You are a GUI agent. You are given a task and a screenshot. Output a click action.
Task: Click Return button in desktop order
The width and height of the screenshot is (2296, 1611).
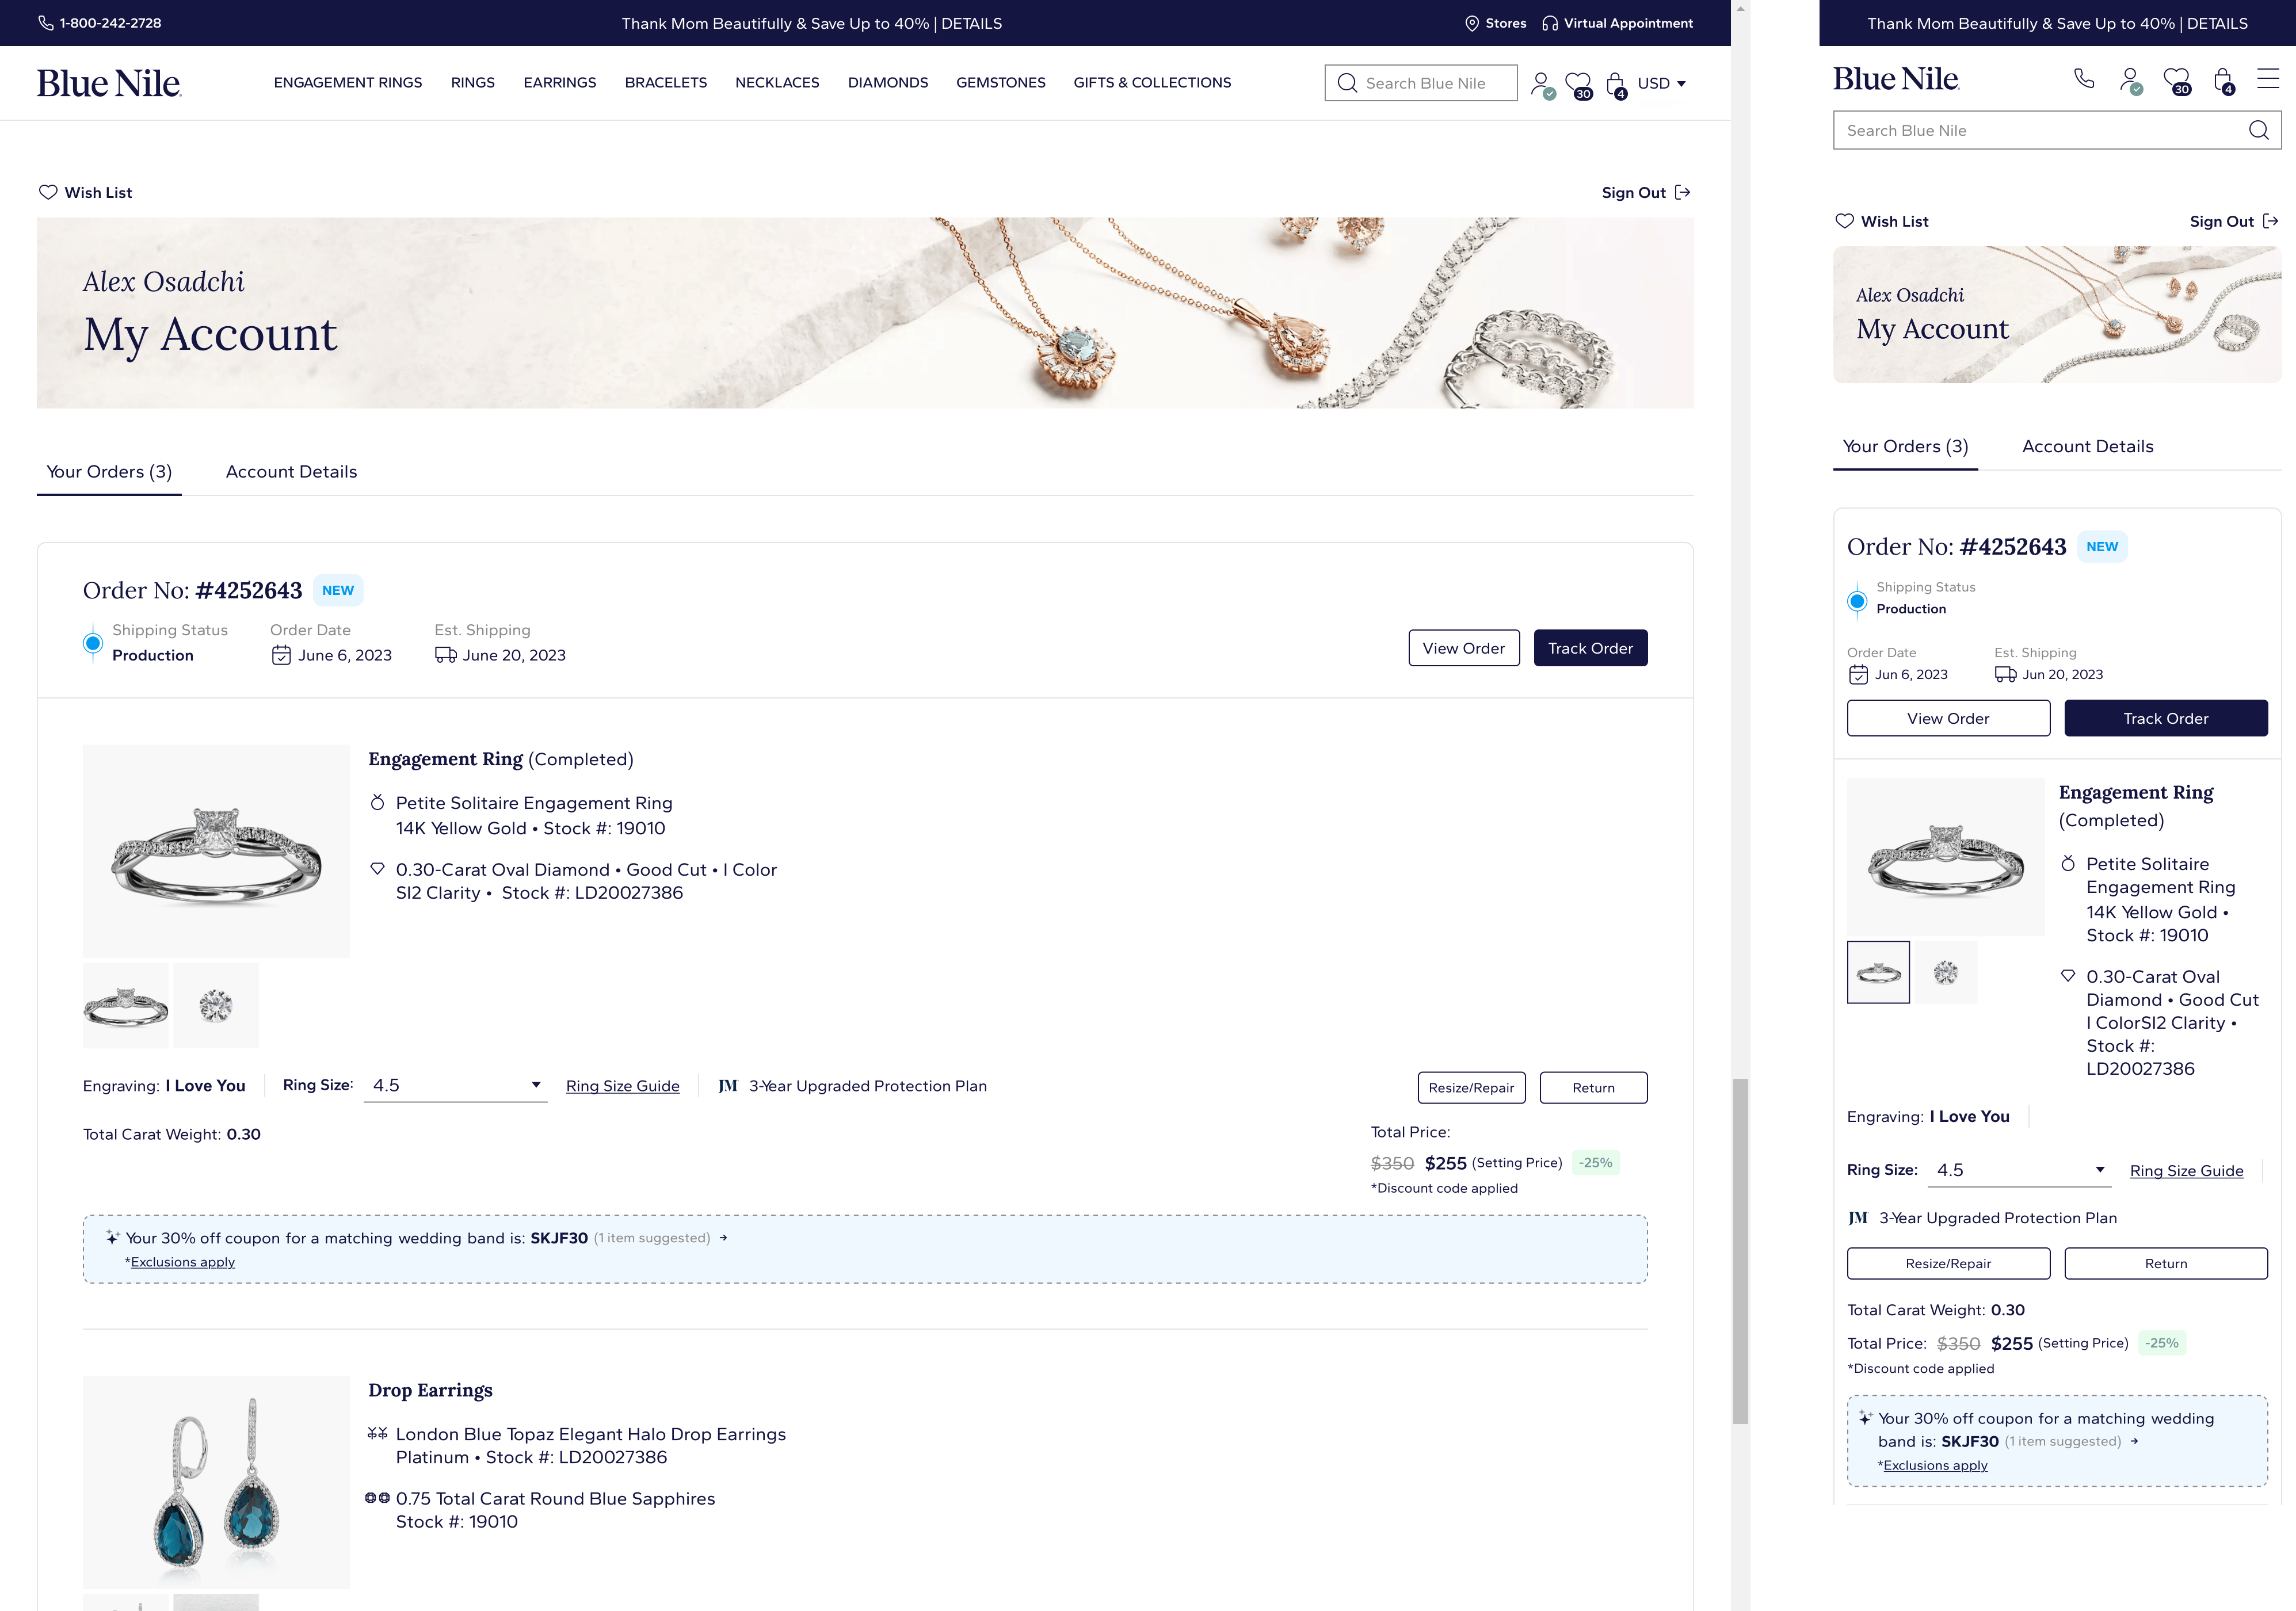[1593, 1088]
